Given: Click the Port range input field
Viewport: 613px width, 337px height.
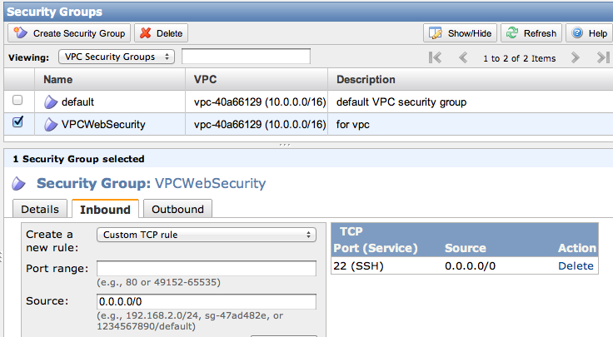Looking at the screenshot, I should [x=207, y=268].
